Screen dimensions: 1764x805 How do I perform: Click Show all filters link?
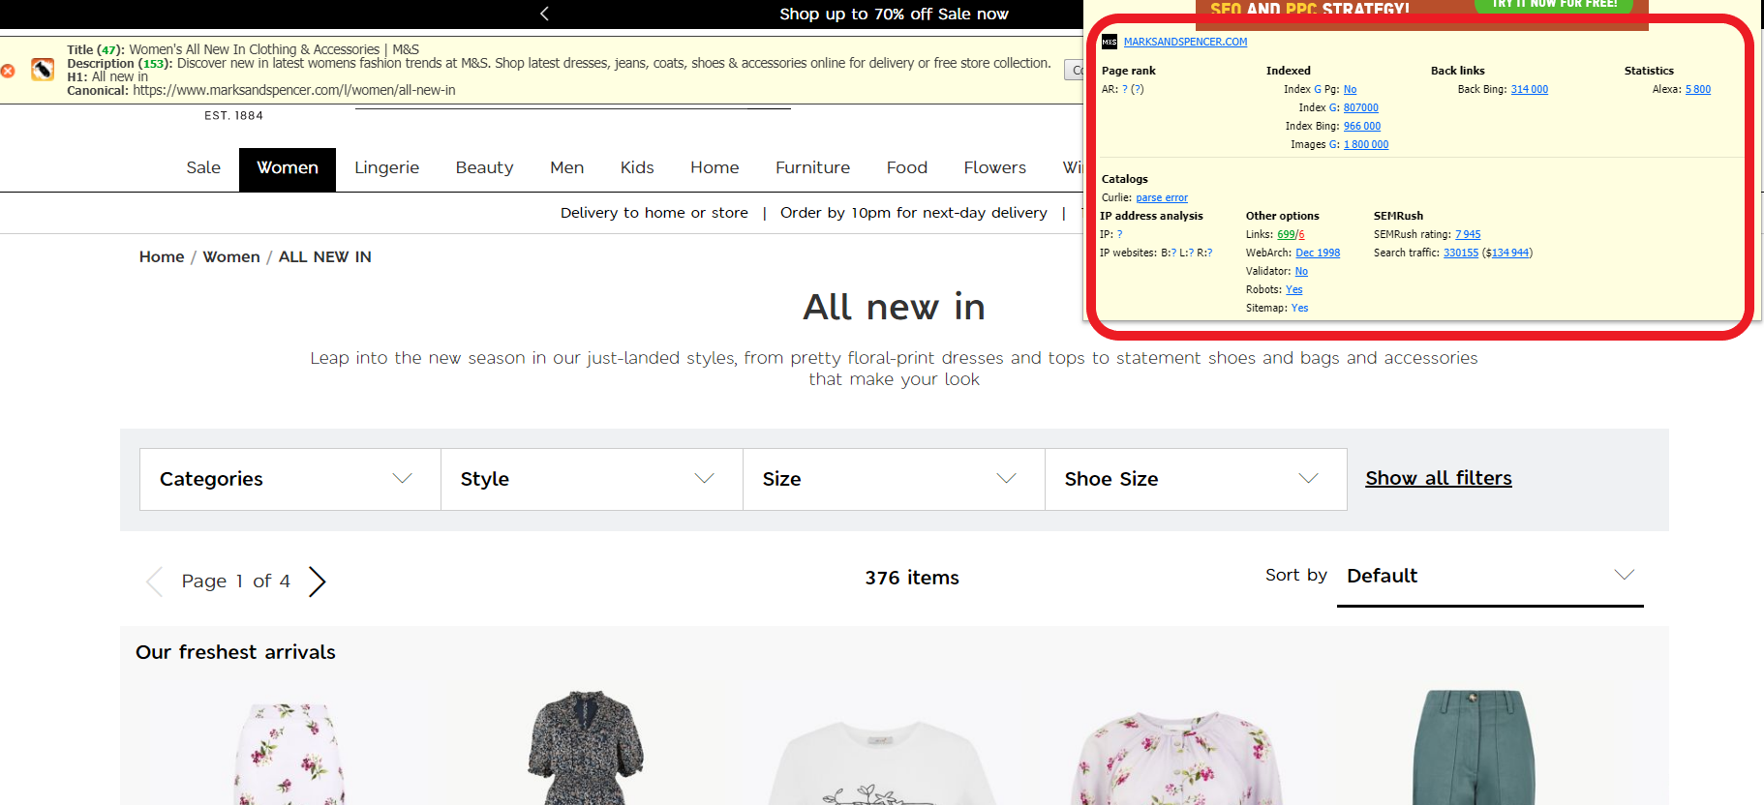point(1438,478)
